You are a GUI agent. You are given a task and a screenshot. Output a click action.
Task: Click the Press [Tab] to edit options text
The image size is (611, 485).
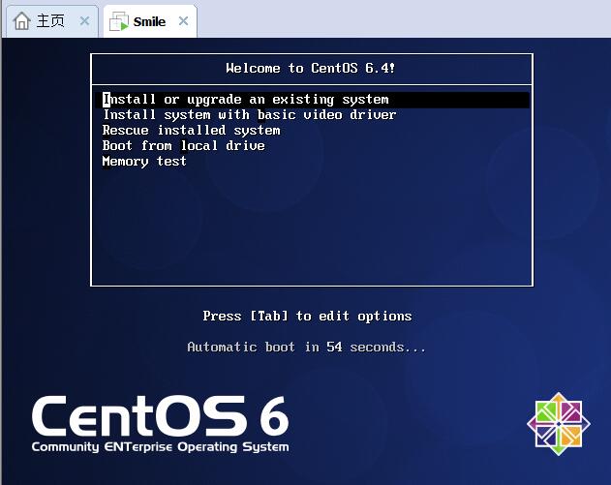308,316
